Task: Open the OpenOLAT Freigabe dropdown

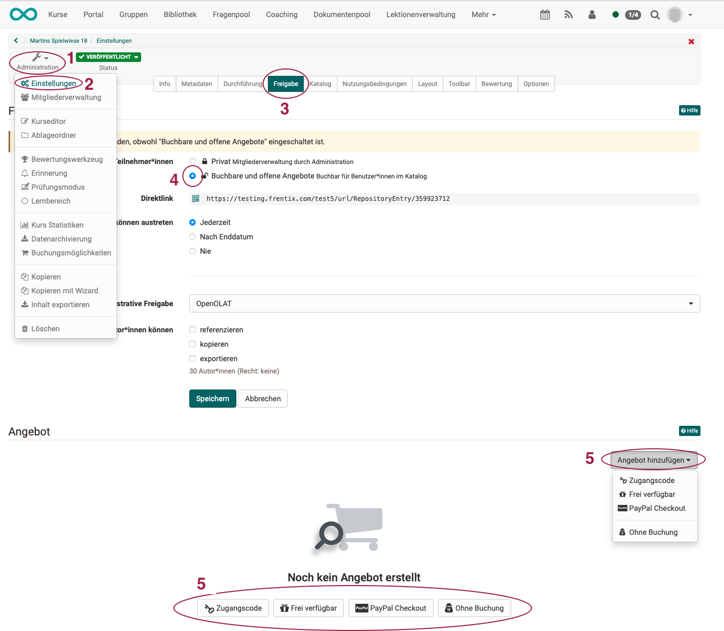Action: click(x=444, y=303)
